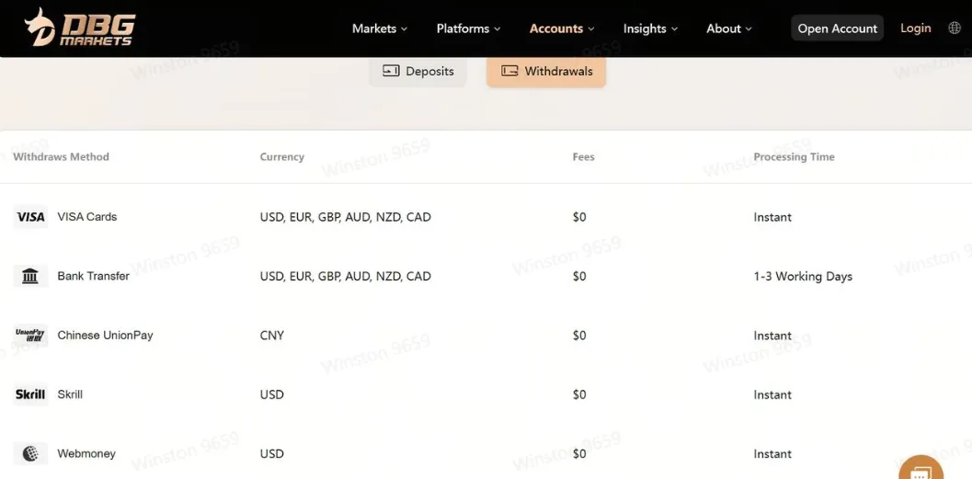The height and width of the screenshot is (479, 972).
Task: Click Skrill's USD currency cell
Action: (272, 394)
